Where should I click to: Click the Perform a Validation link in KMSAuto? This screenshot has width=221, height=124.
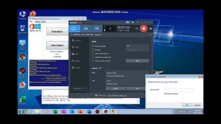pyautogui.click(x=57, y=52)
